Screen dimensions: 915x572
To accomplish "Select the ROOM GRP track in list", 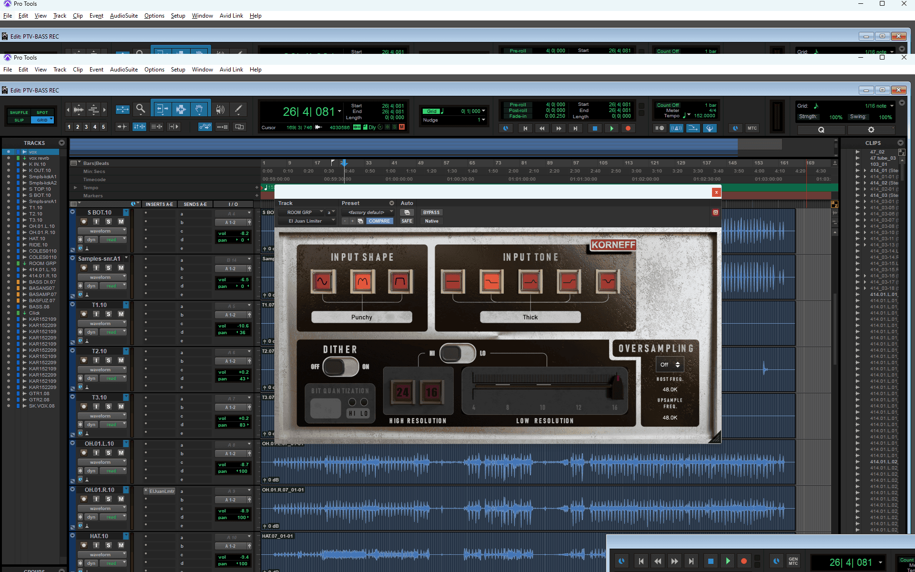I will (x=42, y=264).
